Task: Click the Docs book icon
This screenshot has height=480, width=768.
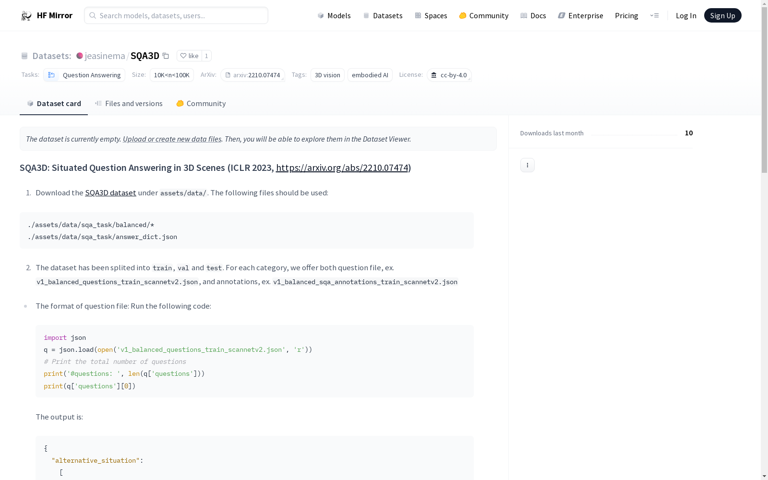Action: click(524, 16)
